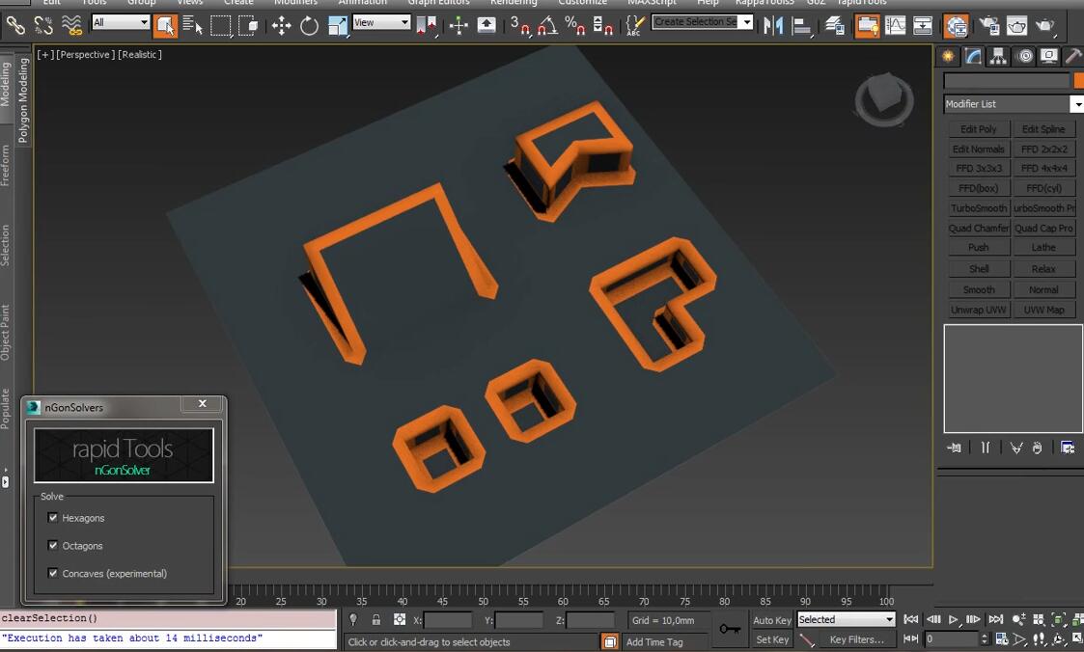The width and height of the screenshot is (1084, 652).
Task: Select the Select and Link tool
Action: 15,26
